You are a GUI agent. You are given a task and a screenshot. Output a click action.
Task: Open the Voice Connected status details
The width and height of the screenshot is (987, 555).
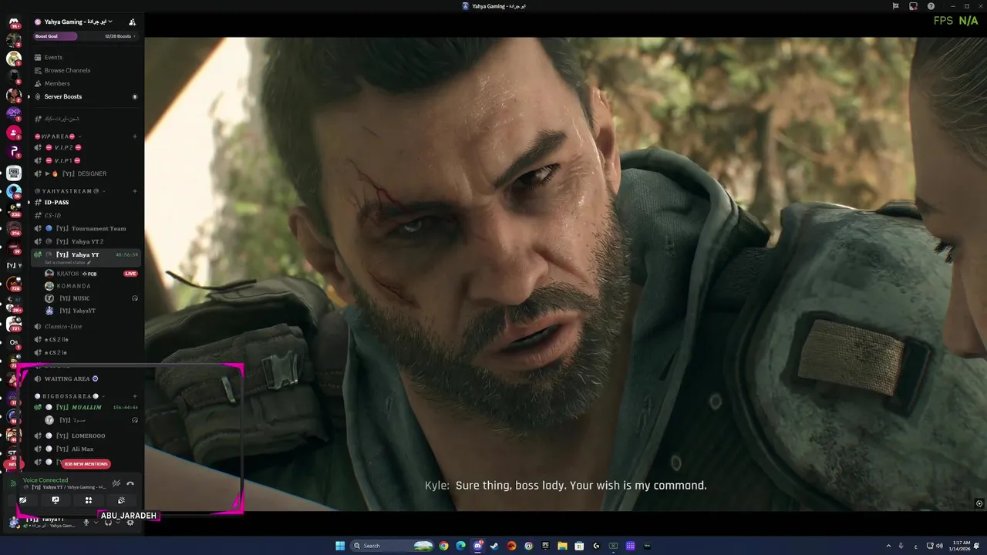(x=46, y=480)
